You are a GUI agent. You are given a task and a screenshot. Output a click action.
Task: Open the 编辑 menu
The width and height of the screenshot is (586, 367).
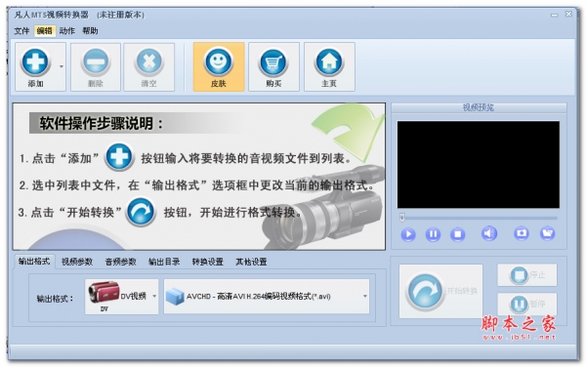coord(45,31)
